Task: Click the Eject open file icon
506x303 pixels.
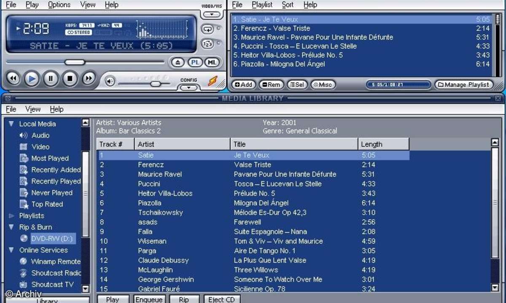Action: click(x=178, y=62)
